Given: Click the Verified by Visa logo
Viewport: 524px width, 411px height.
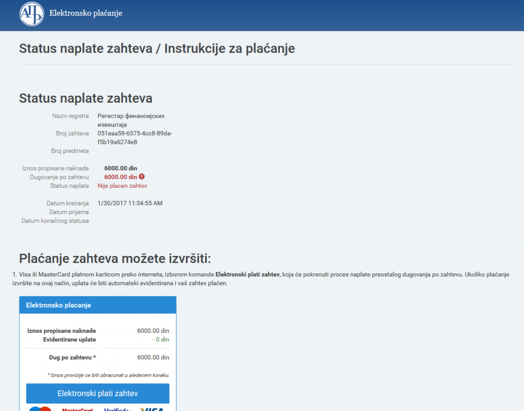Looking at the screenshot, I should tap(118, 409).
